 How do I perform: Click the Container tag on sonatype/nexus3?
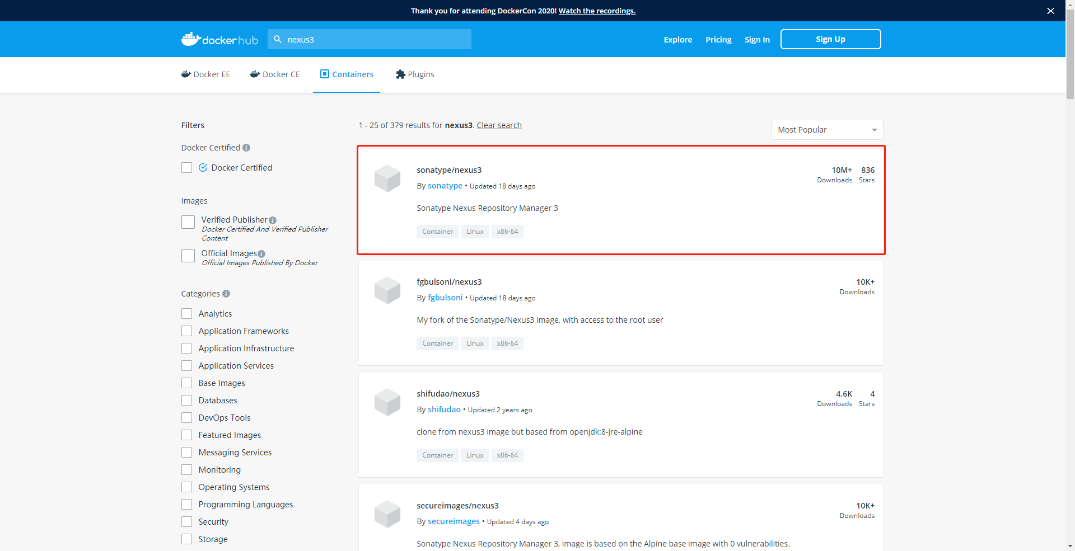point(437,232)
